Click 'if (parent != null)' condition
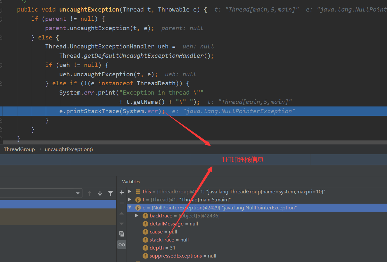The width and height of the screenshot is (387, 262). click(x=64, y=19)
